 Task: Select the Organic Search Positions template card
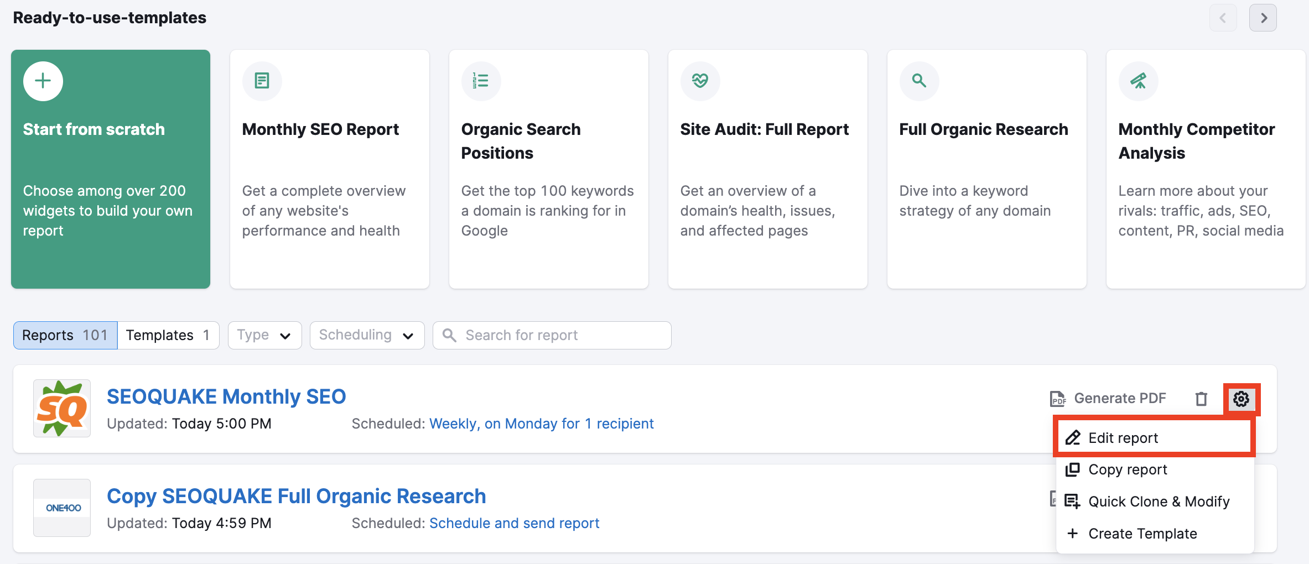pos(549,169)
